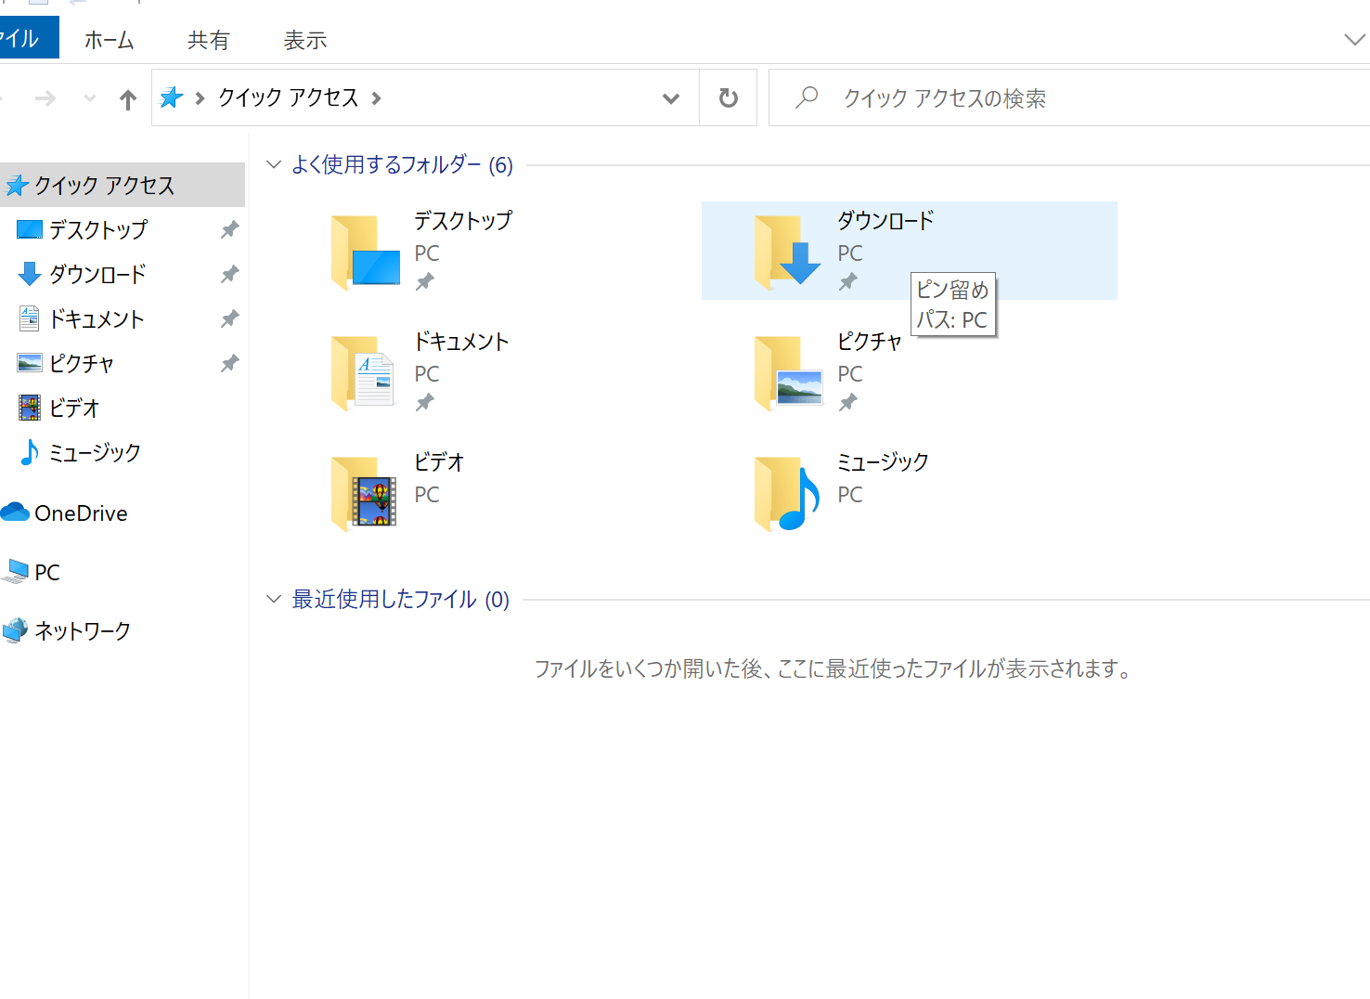This screenshot has width=1370, height=999.
Task: Open the ホーム ribbon tab
Action: coord(109,40)
